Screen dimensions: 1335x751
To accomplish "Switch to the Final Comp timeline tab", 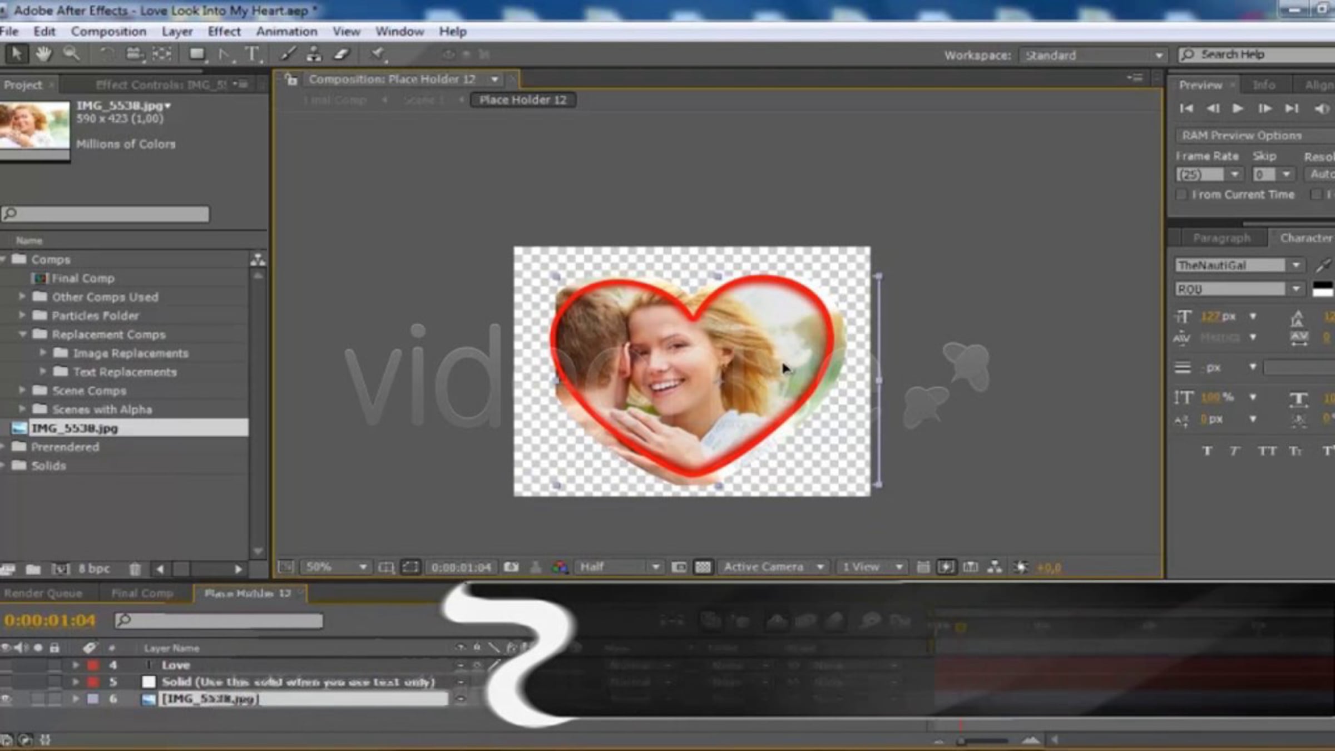I will click(x=142, y=594).
